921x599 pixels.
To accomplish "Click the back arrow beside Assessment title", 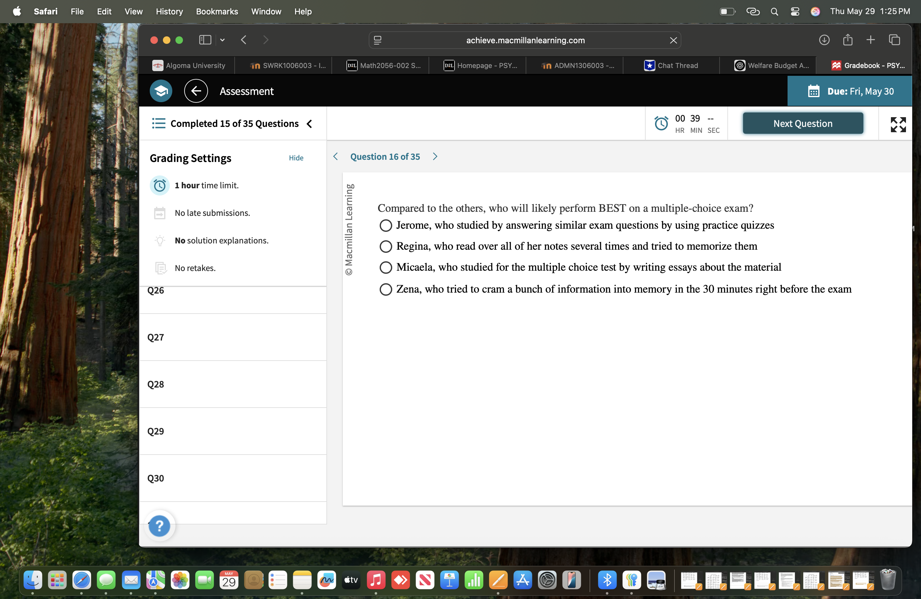I will [x=196, y=91].
